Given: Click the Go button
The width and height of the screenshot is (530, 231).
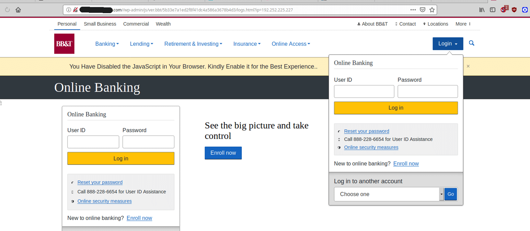Looking at the screenshot, I should (450, 194).
